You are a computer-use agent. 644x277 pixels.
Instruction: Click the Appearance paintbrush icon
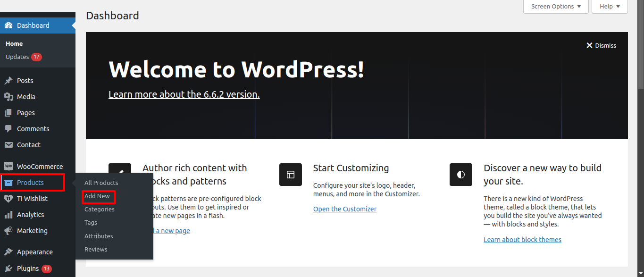point(8,252)
